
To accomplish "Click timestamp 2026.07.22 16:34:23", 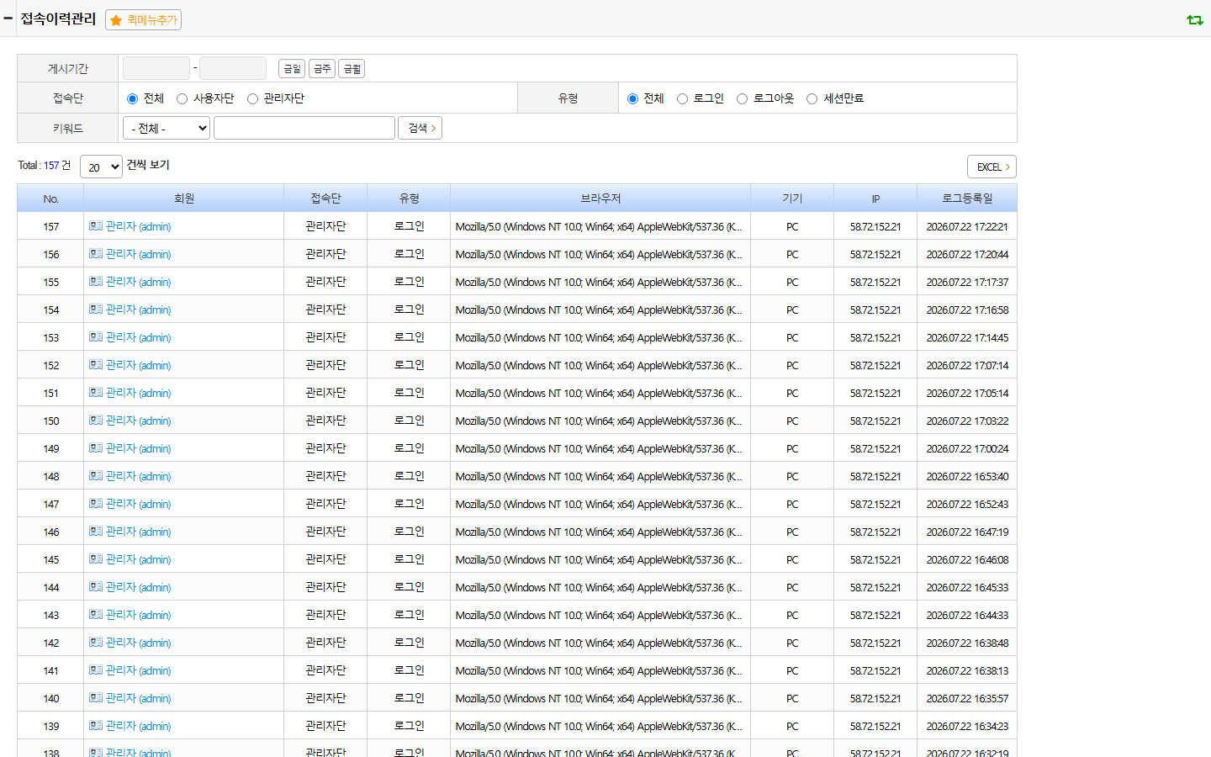I will tap(967, 726).
